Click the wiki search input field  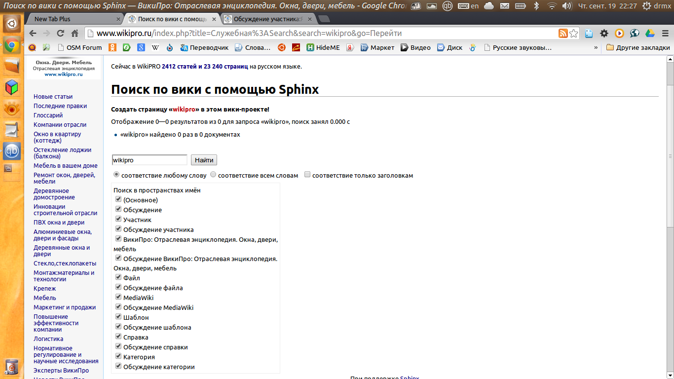tap(150, 160)
